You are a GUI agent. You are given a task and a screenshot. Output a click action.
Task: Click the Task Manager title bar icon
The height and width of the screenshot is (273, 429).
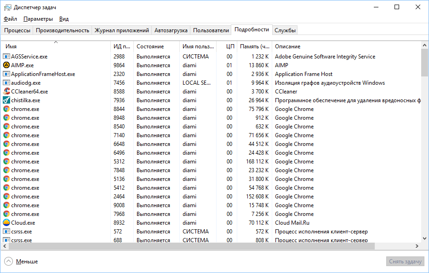click(7, 7)
